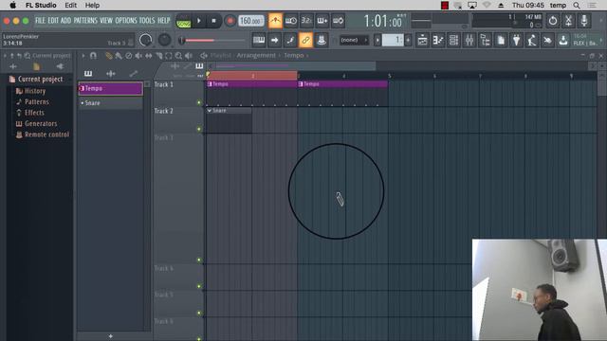Click Tempo in playlist breadcrumb
The image size is (607, 341).
(294, 55)
